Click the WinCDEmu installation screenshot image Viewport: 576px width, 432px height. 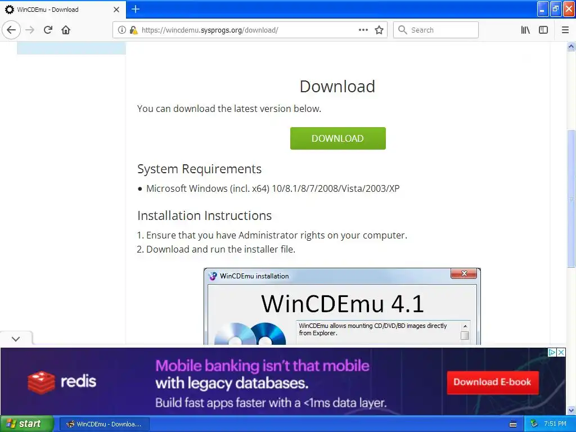click(342, 307)
